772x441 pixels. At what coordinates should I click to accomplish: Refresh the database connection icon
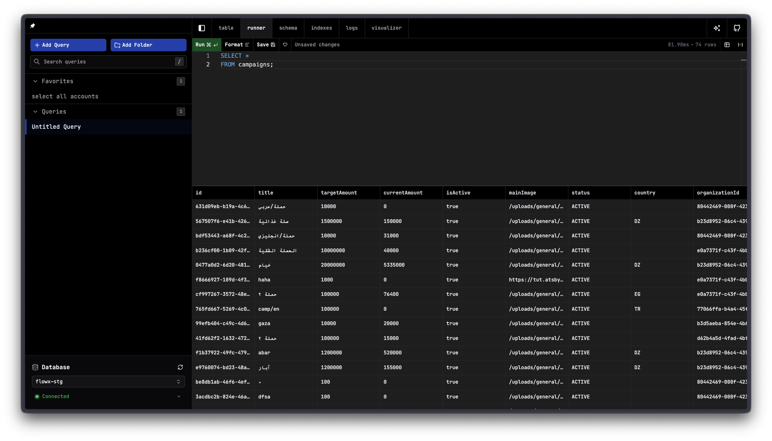coord(180,367)
